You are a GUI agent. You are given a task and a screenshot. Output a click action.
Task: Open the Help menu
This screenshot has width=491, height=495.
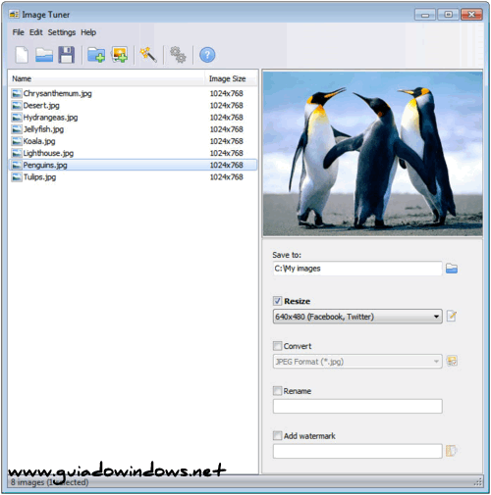click(88, 32)
